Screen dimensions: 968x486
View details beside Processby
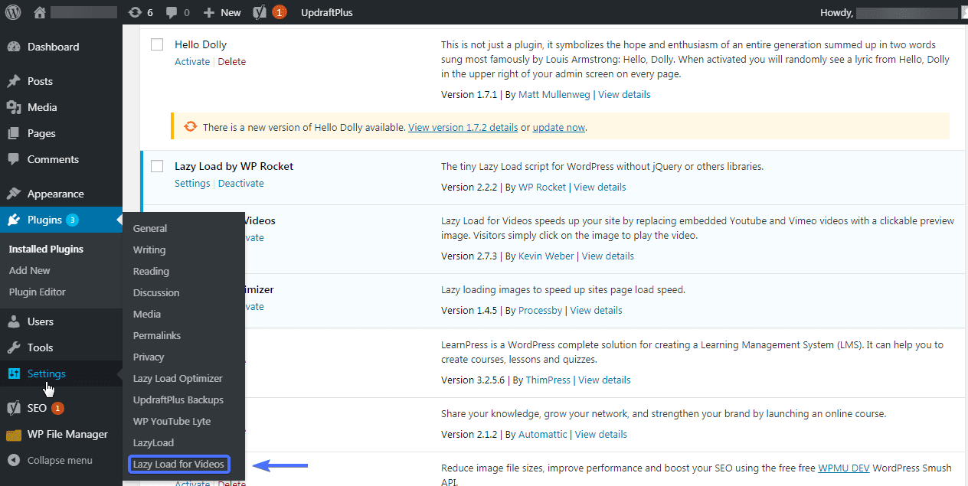pyautogui.click(x=596, y=310)
